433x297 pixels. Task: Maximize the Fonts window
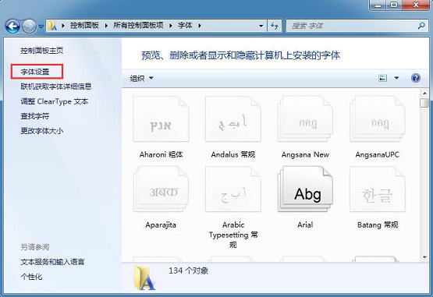coord(394,5)
